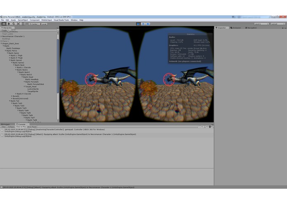Open the Layers dropdown
The image size is (287, 204).
(261, 24)
